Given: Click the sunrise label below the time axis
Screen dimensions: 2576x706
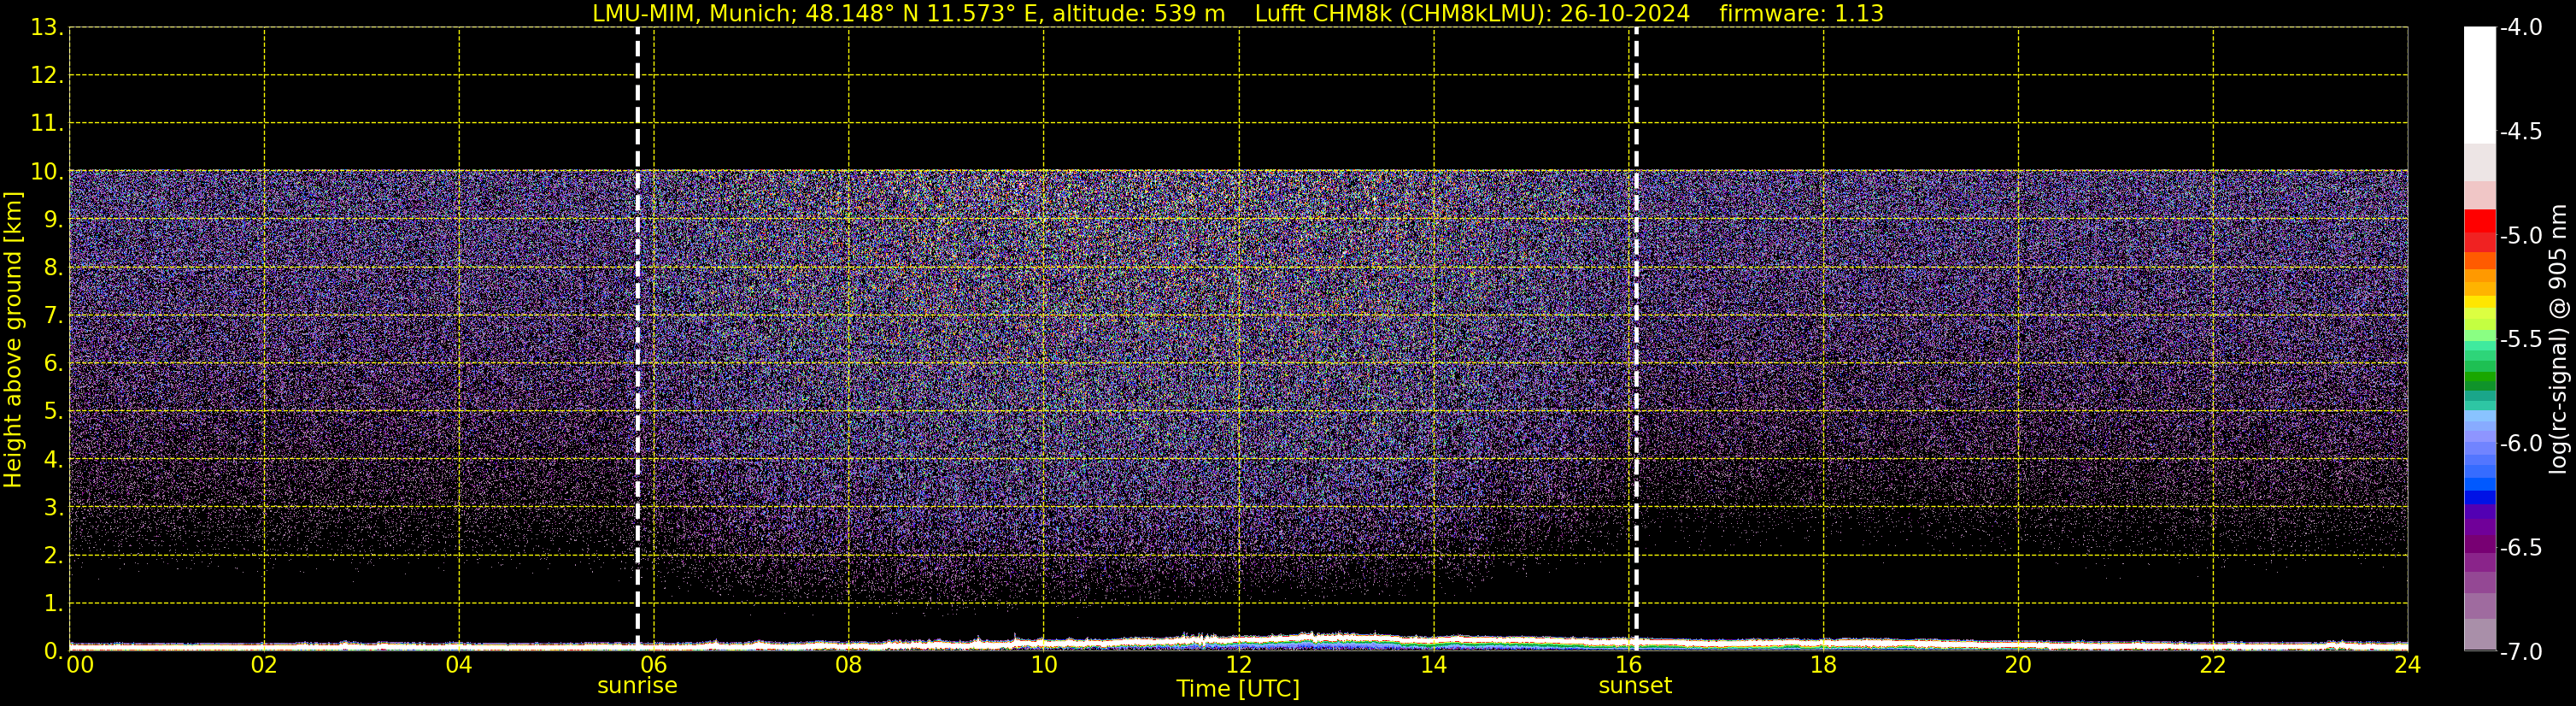Looking at the screenshot, I should pyautogui.click(x=637, y=686).
